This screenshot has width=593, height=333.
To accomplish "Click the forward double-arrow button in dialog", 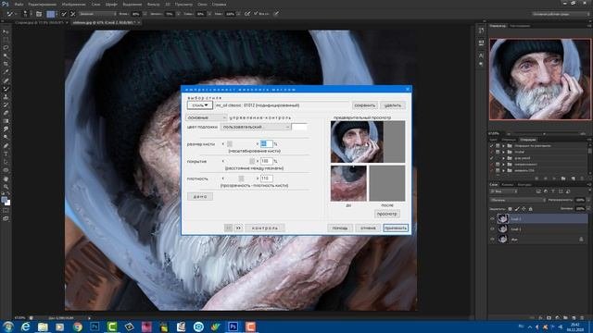I will (238, 228).
